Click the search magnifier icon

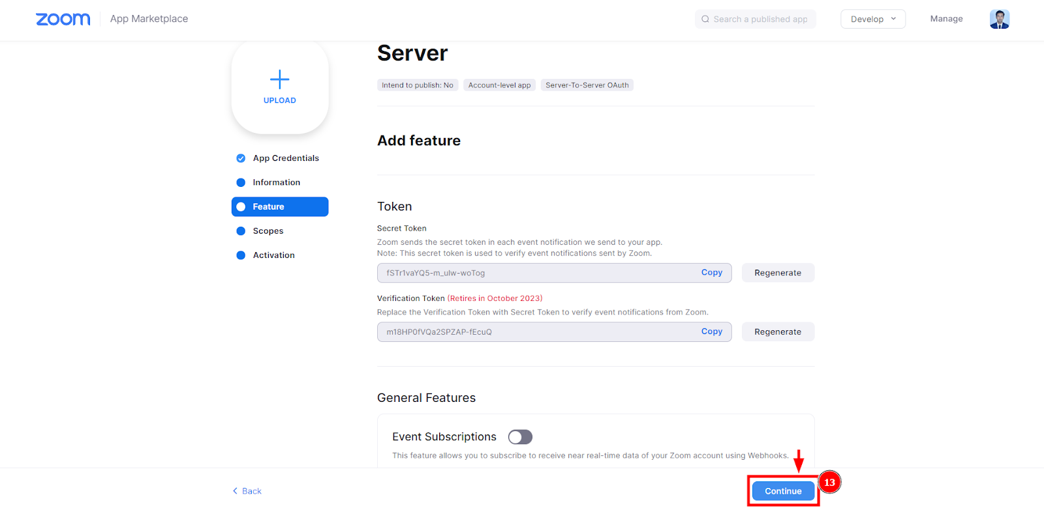pyautogui.click(x=705, y=19)
